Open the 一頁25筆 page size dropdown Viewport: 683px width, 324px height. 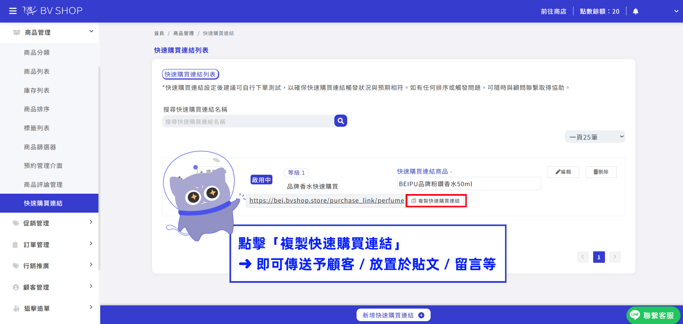click(595, 137)
